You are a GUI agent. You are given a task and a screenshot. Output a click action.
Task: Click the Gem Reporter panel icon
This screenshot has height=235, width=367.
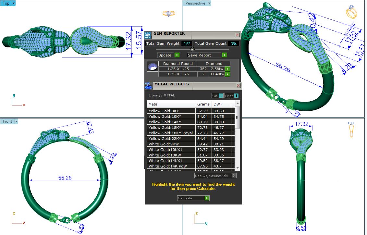[x=148, y=35]
